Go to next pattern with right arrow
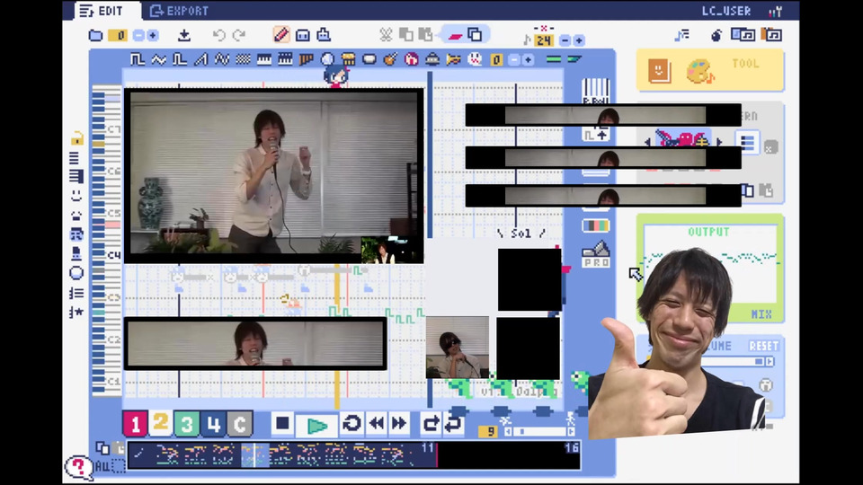This screenshot has height=485, width=863. click(719, 143)
